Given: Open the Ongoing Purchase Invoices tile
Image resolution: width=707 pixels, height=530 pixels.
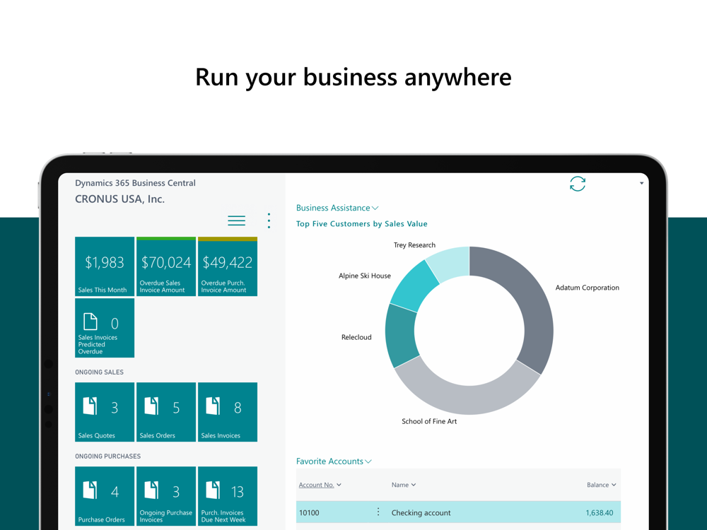Looking at the screenshot, I should coord(166,496).
